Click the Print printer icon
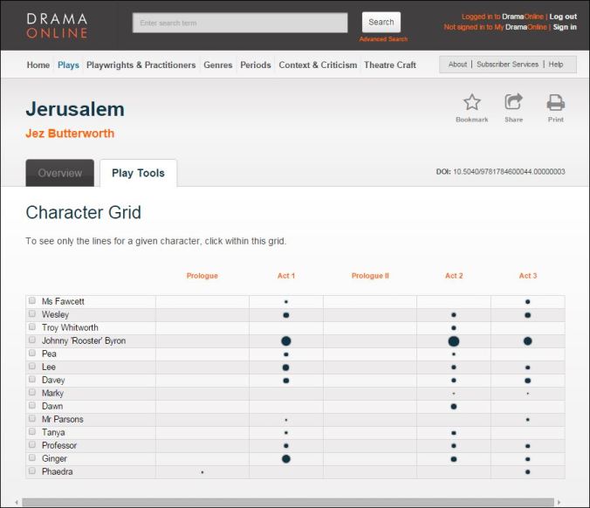Screen dimensions: 590x508 [556, 102]
